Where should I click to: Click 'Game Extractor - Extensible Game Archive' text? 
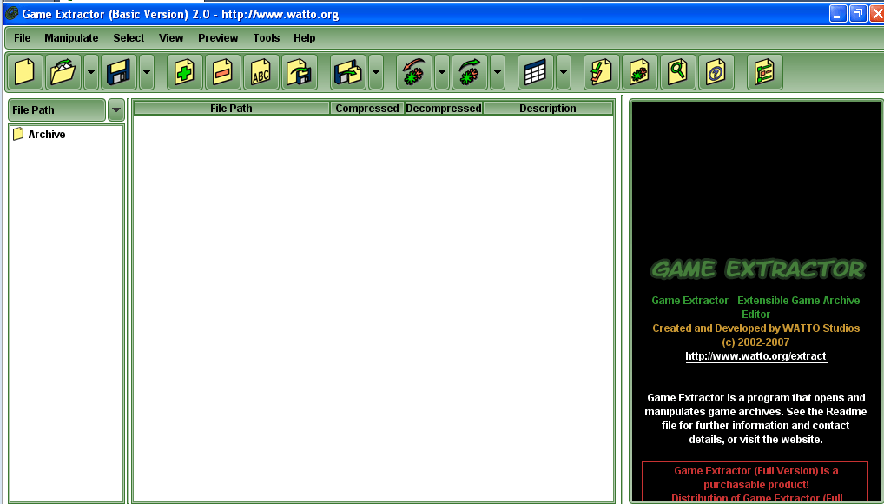point(756,301)
